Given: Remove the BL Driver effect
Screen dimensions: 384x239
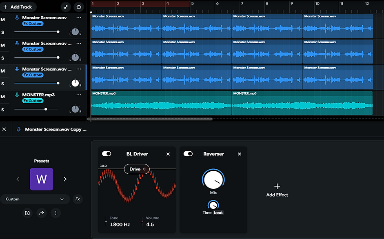Looking at the screenshot, I should pyautogui.click(x=168, y=154).
